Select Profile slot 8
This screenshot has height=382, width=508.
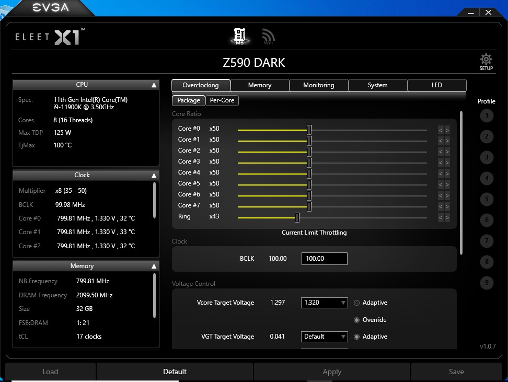coord(486,262)
